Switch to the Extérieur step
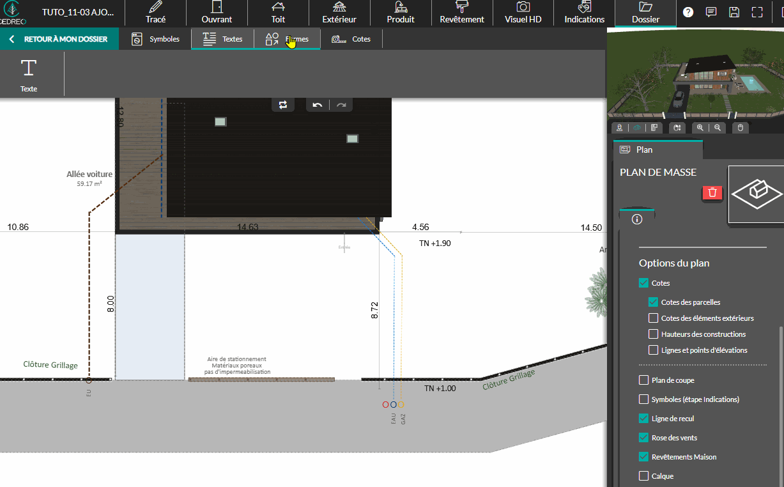The height and width of the screenshot is (487, 784). (339, 13)
